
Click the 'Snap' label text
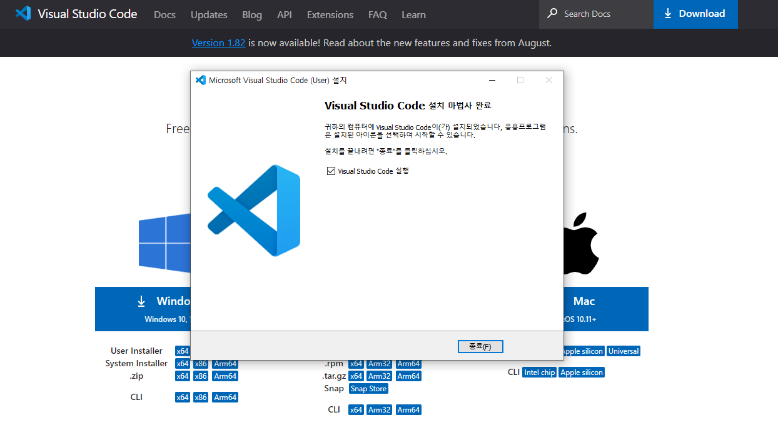334,388
